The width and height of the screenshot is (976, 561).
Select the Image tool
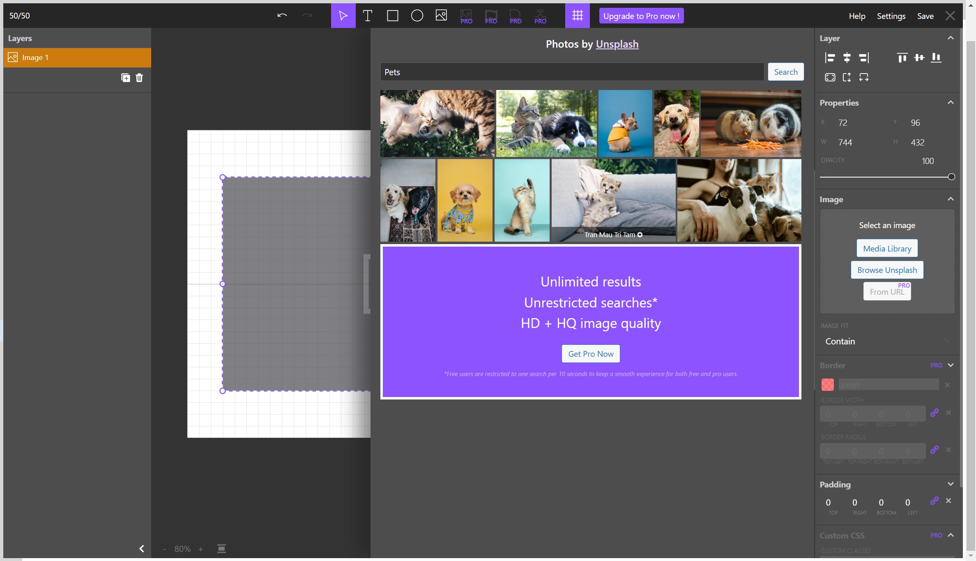[x=441, y=16]
